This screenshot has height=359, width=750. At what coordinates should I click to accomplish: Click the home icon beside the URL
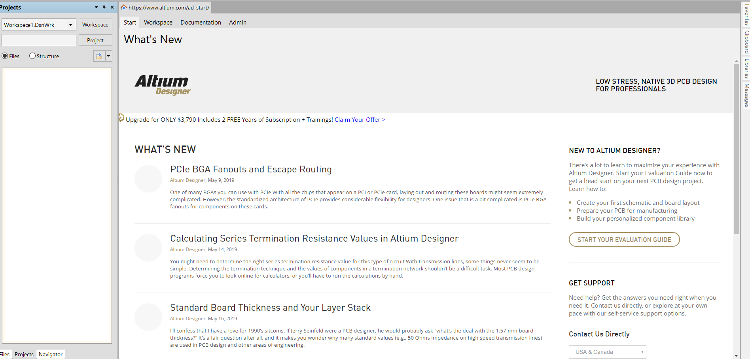point(124,8)
